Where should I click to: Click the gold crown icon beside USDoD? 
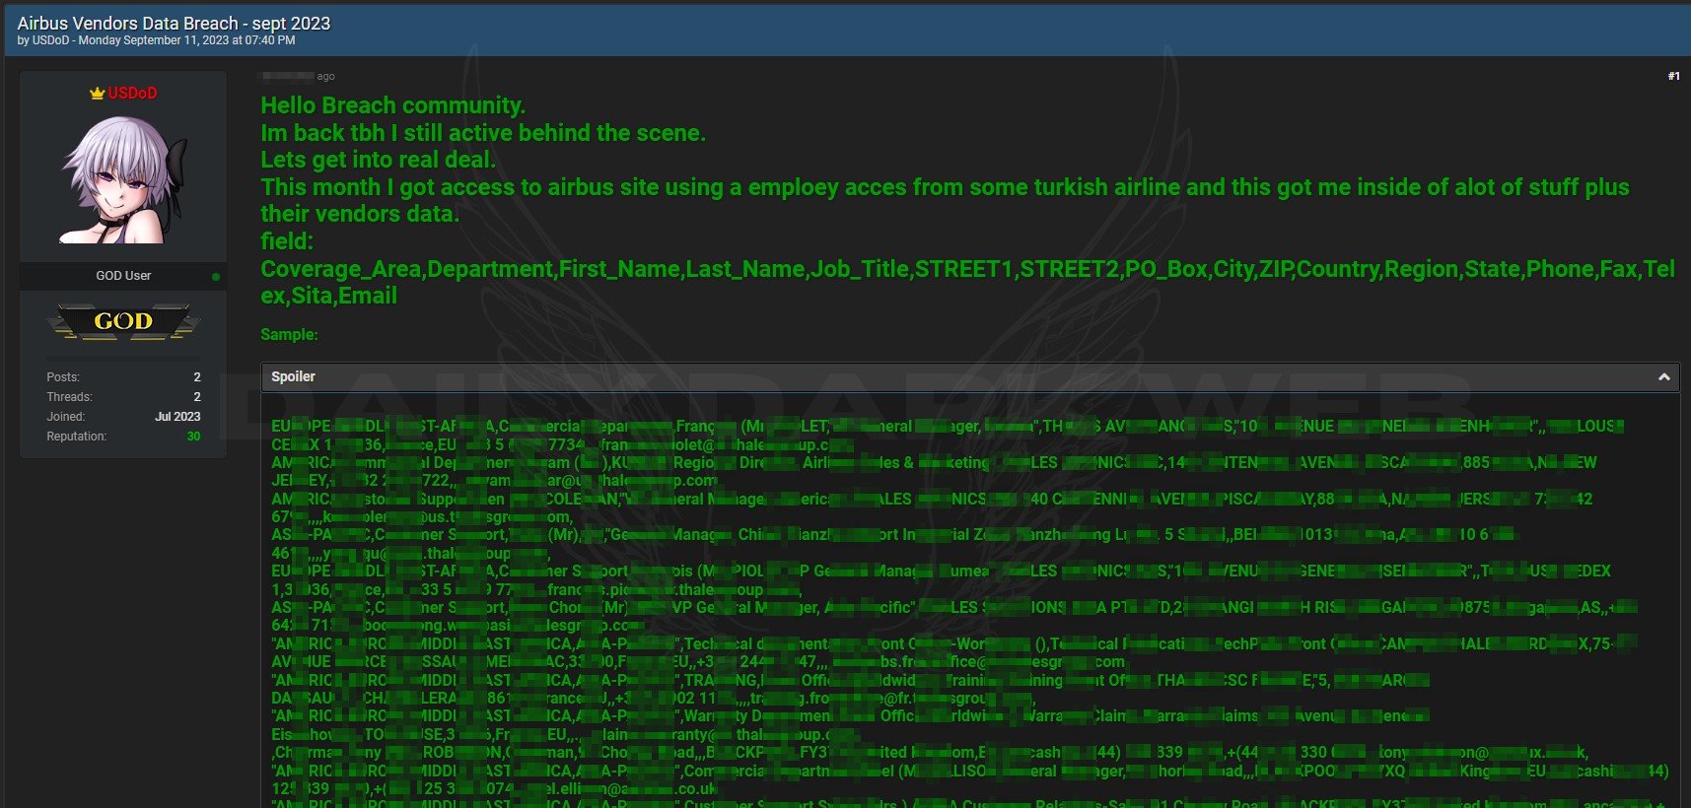(x=97, y=93)
